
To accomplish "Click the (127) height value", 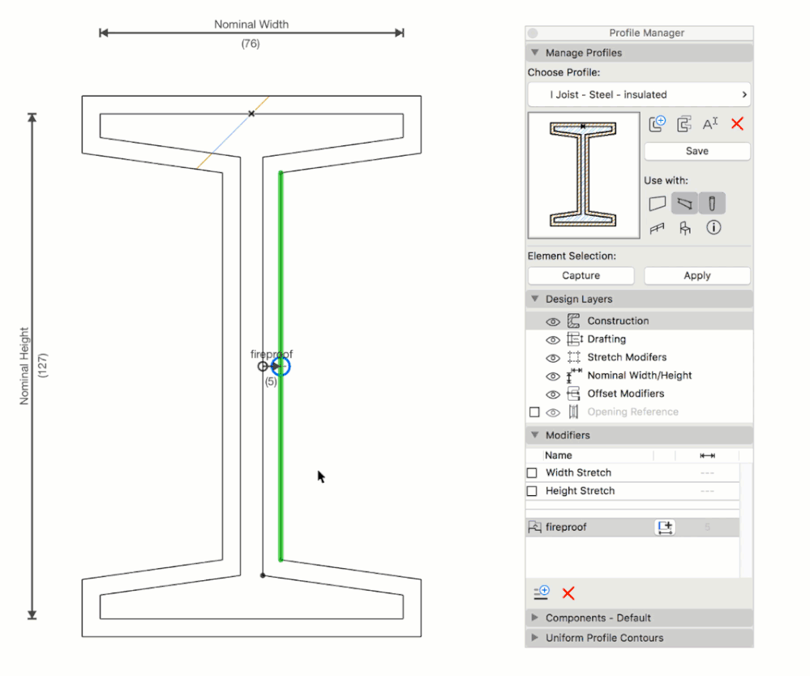I will [43, 366].
